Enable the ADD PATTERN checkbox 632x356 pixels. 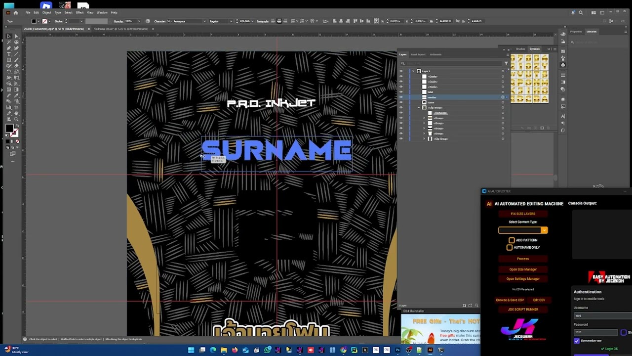click(512, 240)
